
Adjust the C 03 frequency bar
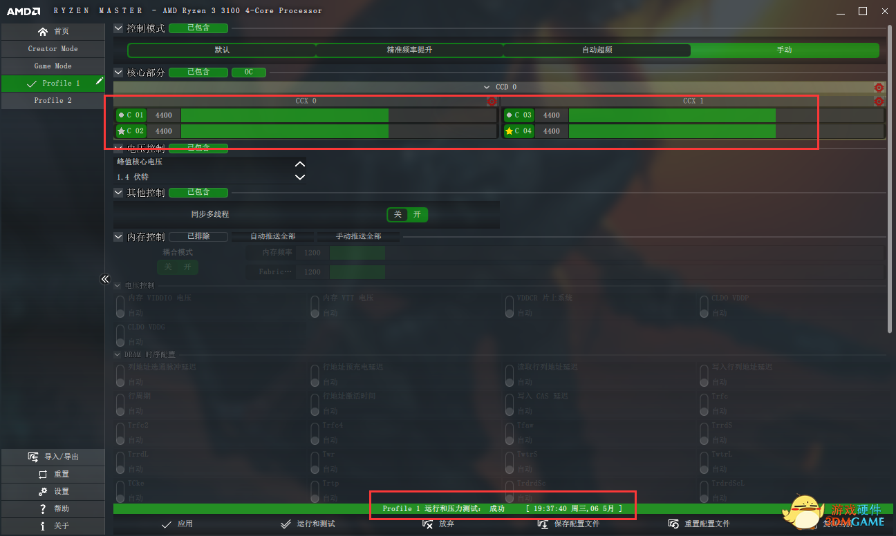coord(726,115)
